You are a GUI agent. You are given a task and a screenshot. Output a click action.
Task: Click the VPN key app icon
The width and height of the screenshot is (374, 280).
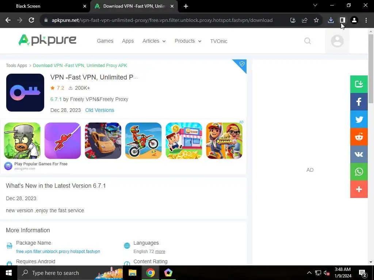click(25, 92)
